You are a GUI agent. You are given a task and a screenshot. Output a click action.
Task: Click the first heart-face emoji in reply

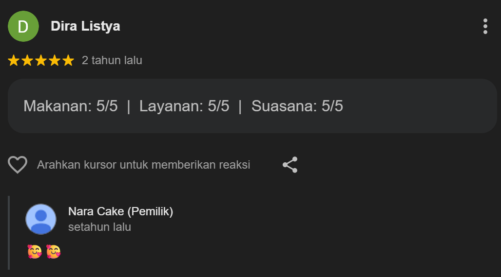pyautogui.click(x=35, y=252)
